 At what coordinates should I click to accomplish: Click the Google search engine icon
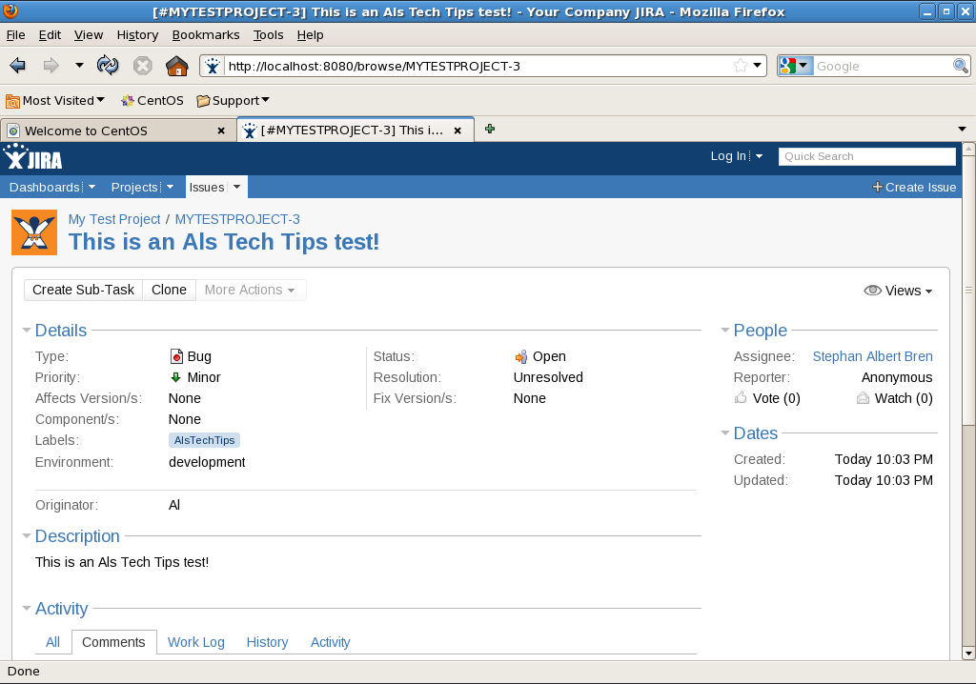tap(788, 66)
